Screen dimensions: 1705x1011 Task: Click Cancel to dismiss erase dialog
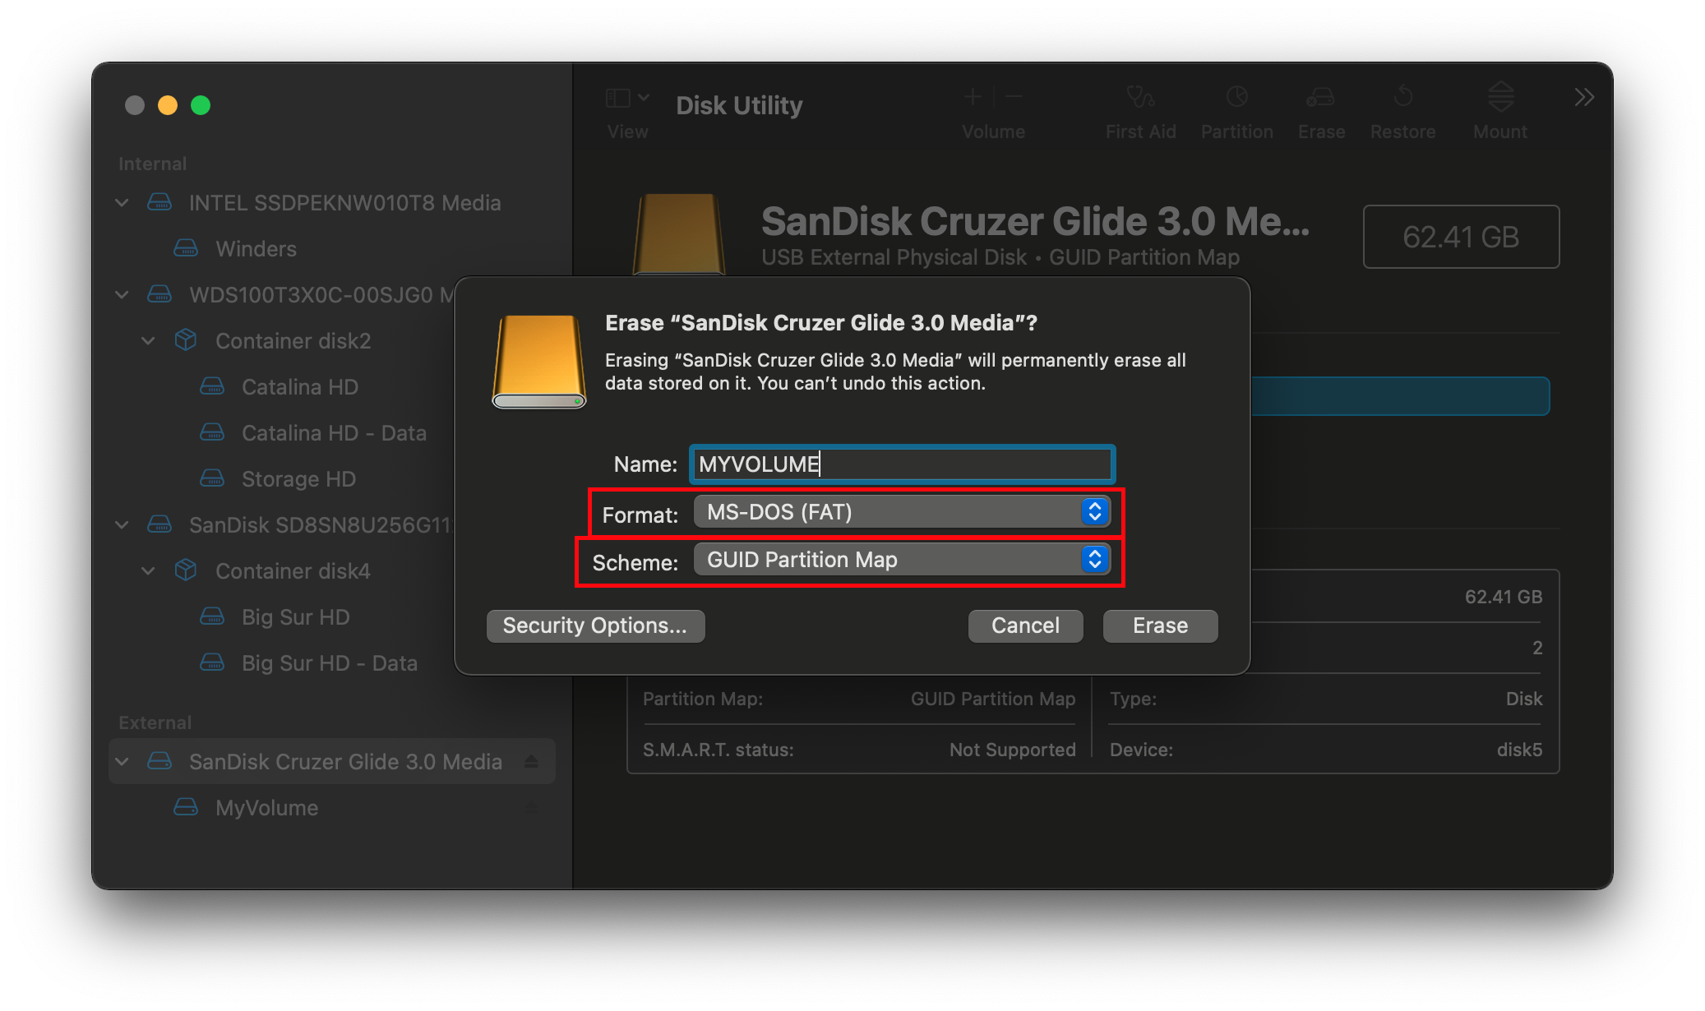click(x=1024, y=625)
